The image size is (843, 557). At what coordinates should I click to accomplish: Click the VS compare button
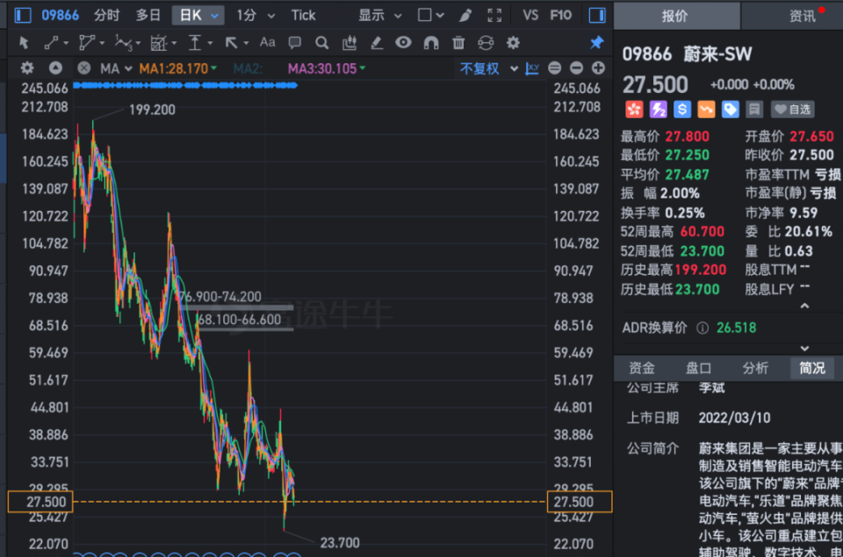(530, 15)
